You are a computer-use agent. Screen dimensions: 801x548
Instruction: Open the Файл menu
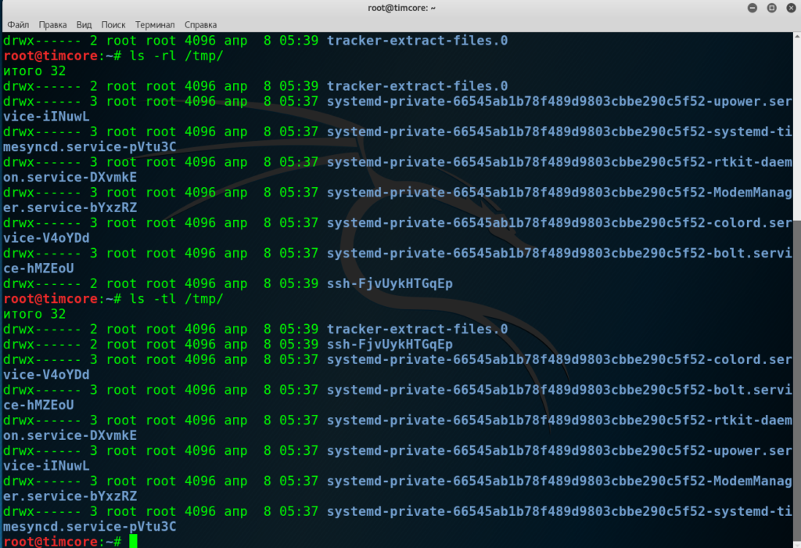(18, 25)
